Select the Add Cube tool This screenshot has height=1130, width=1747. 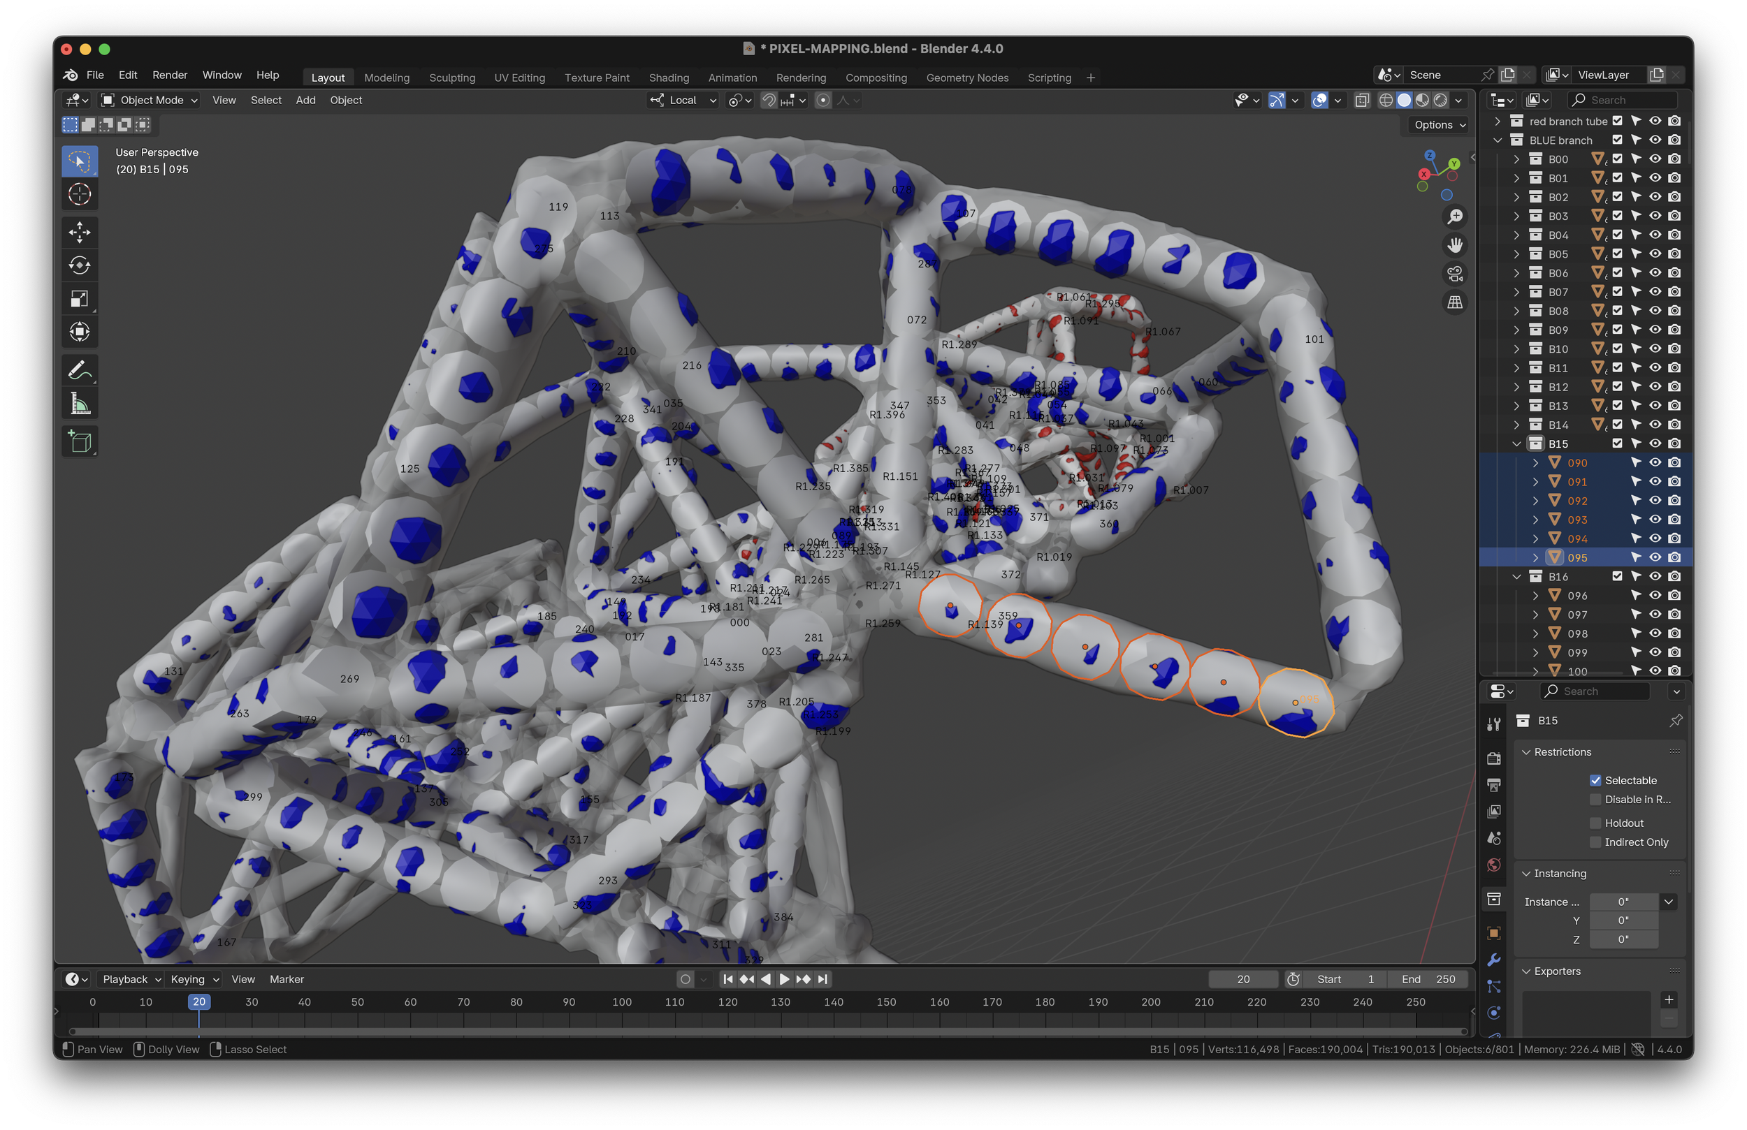click(x=79, y=441)
